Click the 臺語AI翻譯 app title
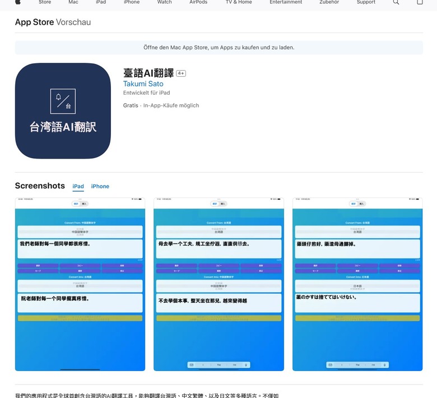Viewport: 437px width, 398px height. tap(148, 73)
